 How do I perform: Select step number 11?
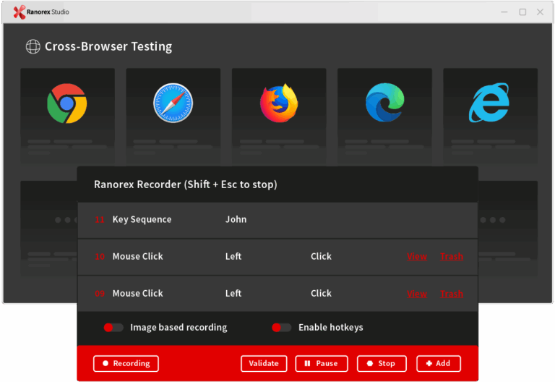coord(100,220)
